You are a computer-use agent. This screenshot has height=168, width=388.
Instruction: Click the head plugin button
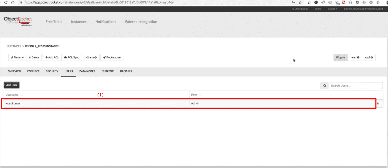click(355, 57)
